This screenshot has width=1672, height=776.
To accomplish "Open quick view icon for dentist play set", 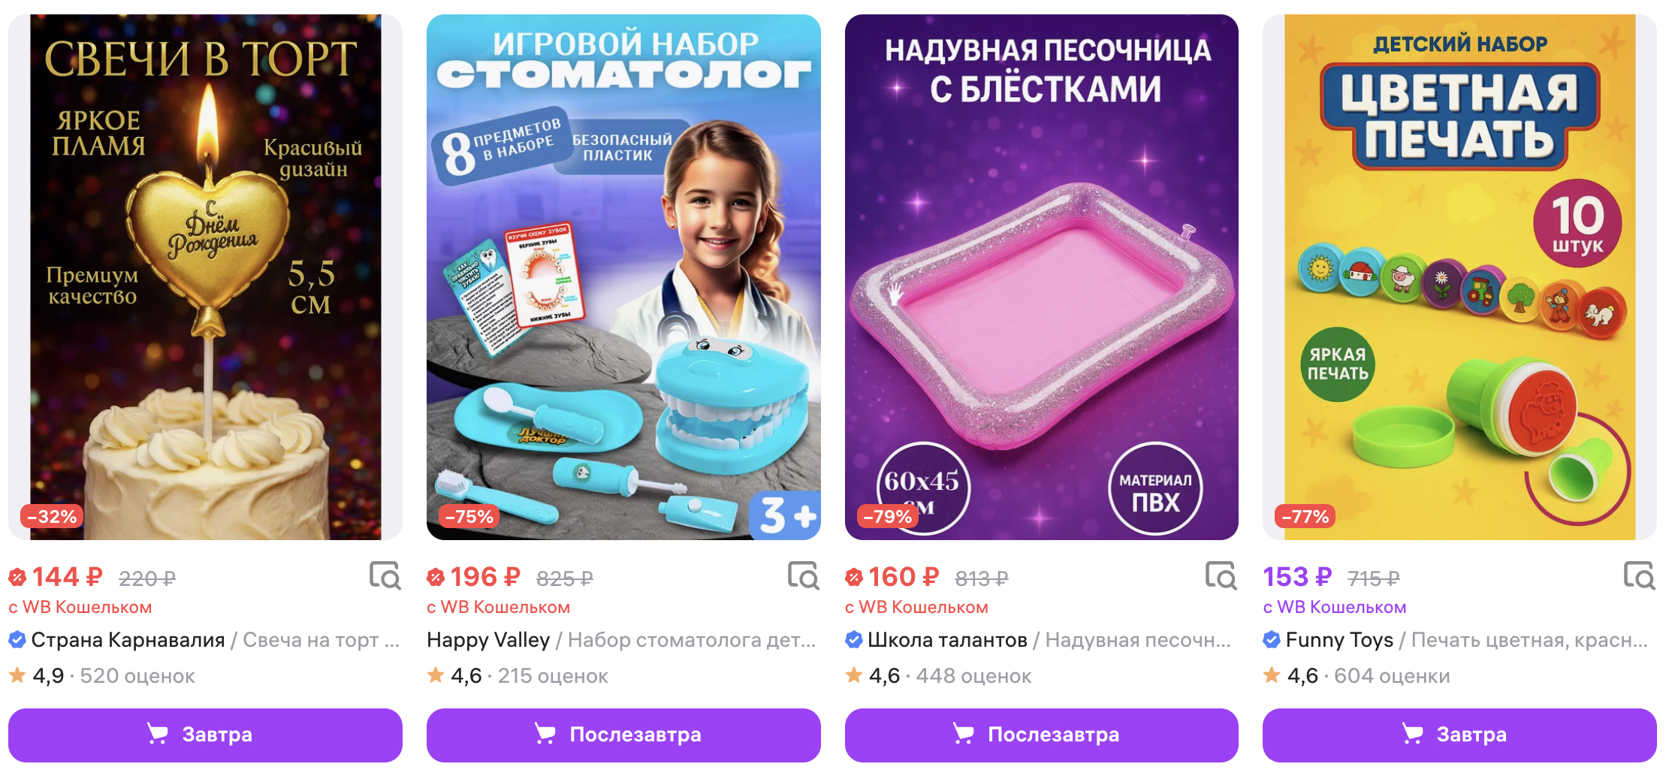I will 803,576.
